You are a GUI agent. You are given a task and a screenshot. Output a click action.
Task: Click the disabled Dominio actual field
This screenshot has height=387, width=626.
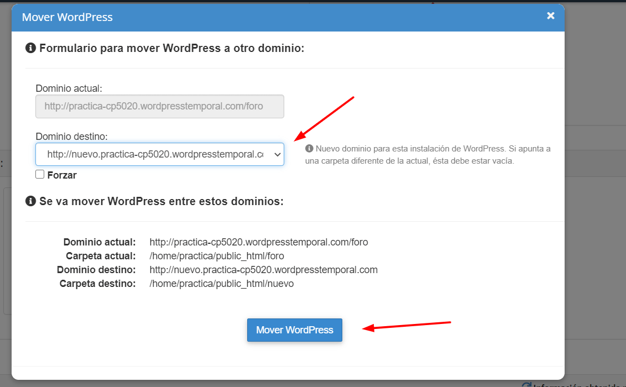click(160, 106)
